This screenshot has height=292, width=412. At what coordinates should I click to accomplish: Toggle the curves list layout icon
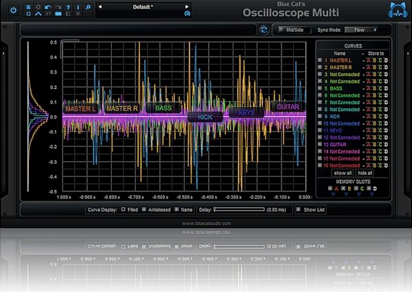coord(68,14)
